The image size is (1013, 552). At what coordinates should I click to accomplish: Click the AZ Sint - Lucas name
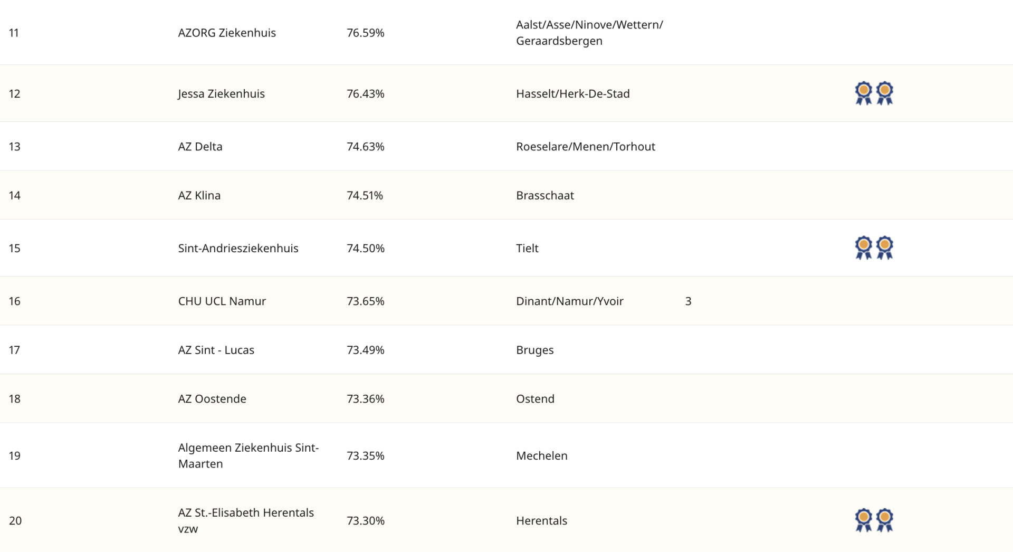[x=216, y=350]
